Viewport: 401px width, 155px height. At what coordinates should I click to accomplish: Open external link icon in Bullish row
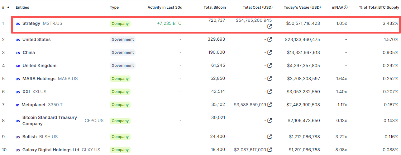[270, 137]
